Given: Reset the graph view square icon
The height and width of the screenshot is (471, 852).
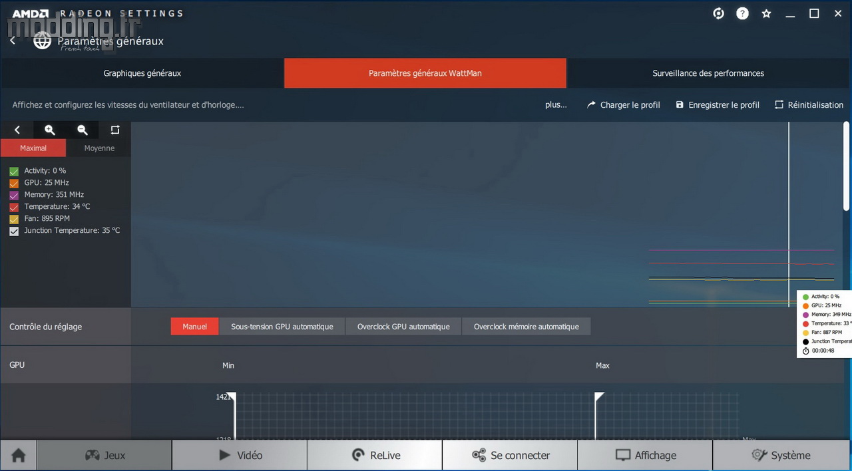Looking at the screenshot, I should pos(115,130).
